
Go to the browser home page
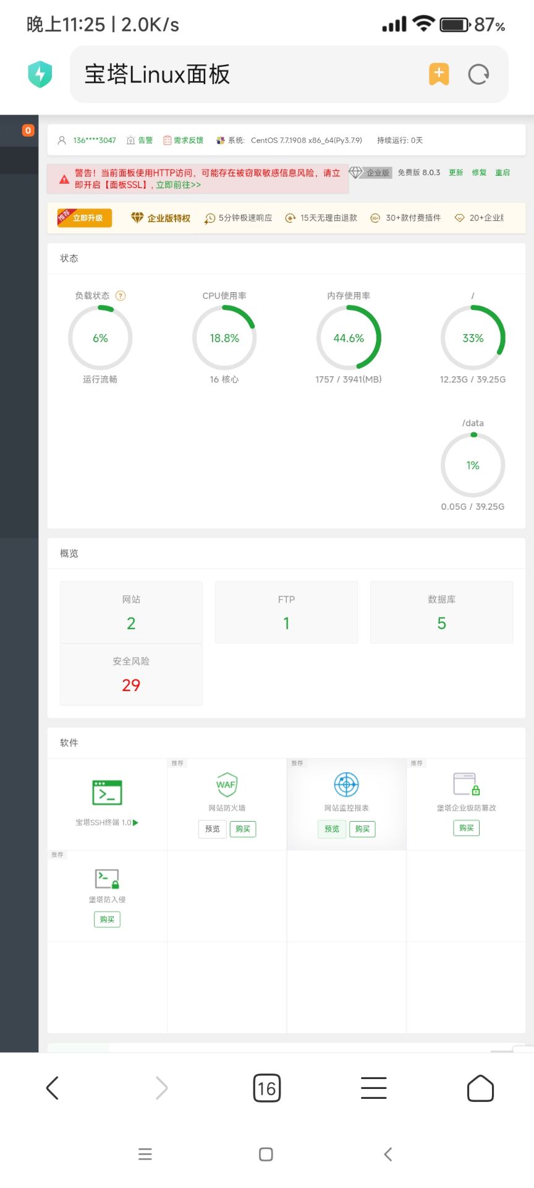tap(480, 1088)
